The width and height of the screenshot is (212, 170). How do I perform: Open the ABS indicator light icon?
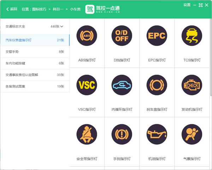coord(87,36)
